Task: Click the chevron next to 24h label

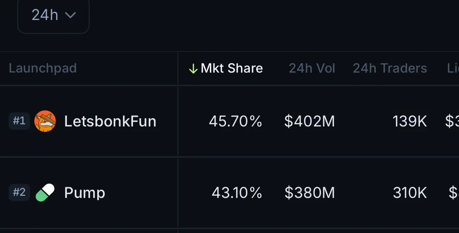Action: (x=71, y=16)
